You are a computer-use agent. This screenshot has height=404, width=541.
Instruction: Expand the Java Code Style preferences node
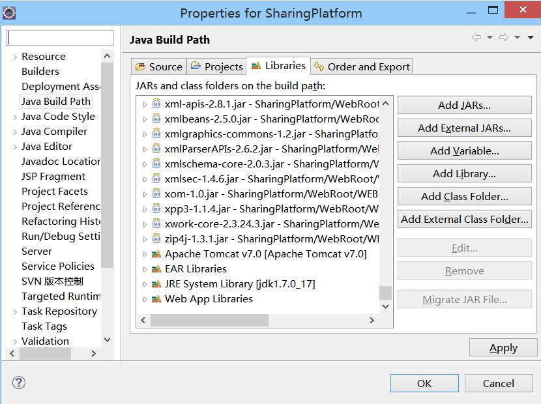pos(15,117)
